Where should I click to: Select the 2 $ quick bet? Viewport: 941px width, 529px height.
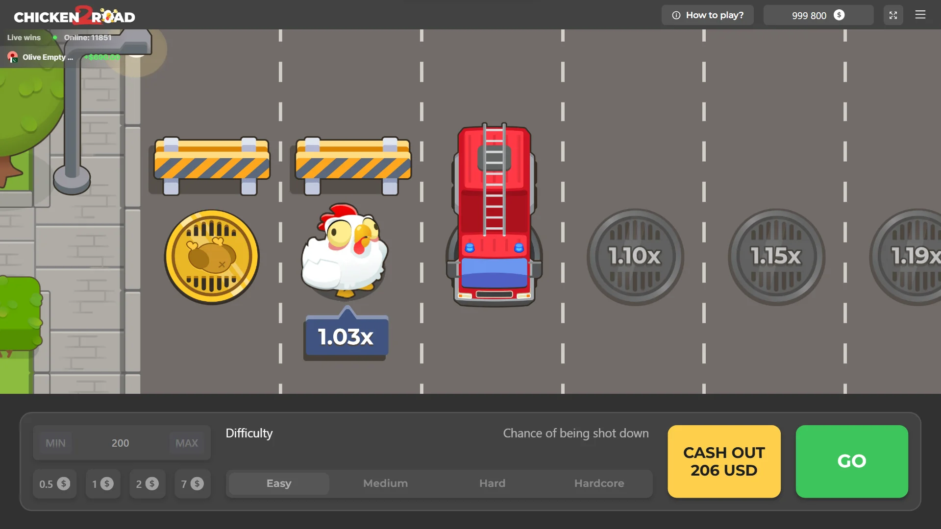pyautogui.click(x=147, y=484)
